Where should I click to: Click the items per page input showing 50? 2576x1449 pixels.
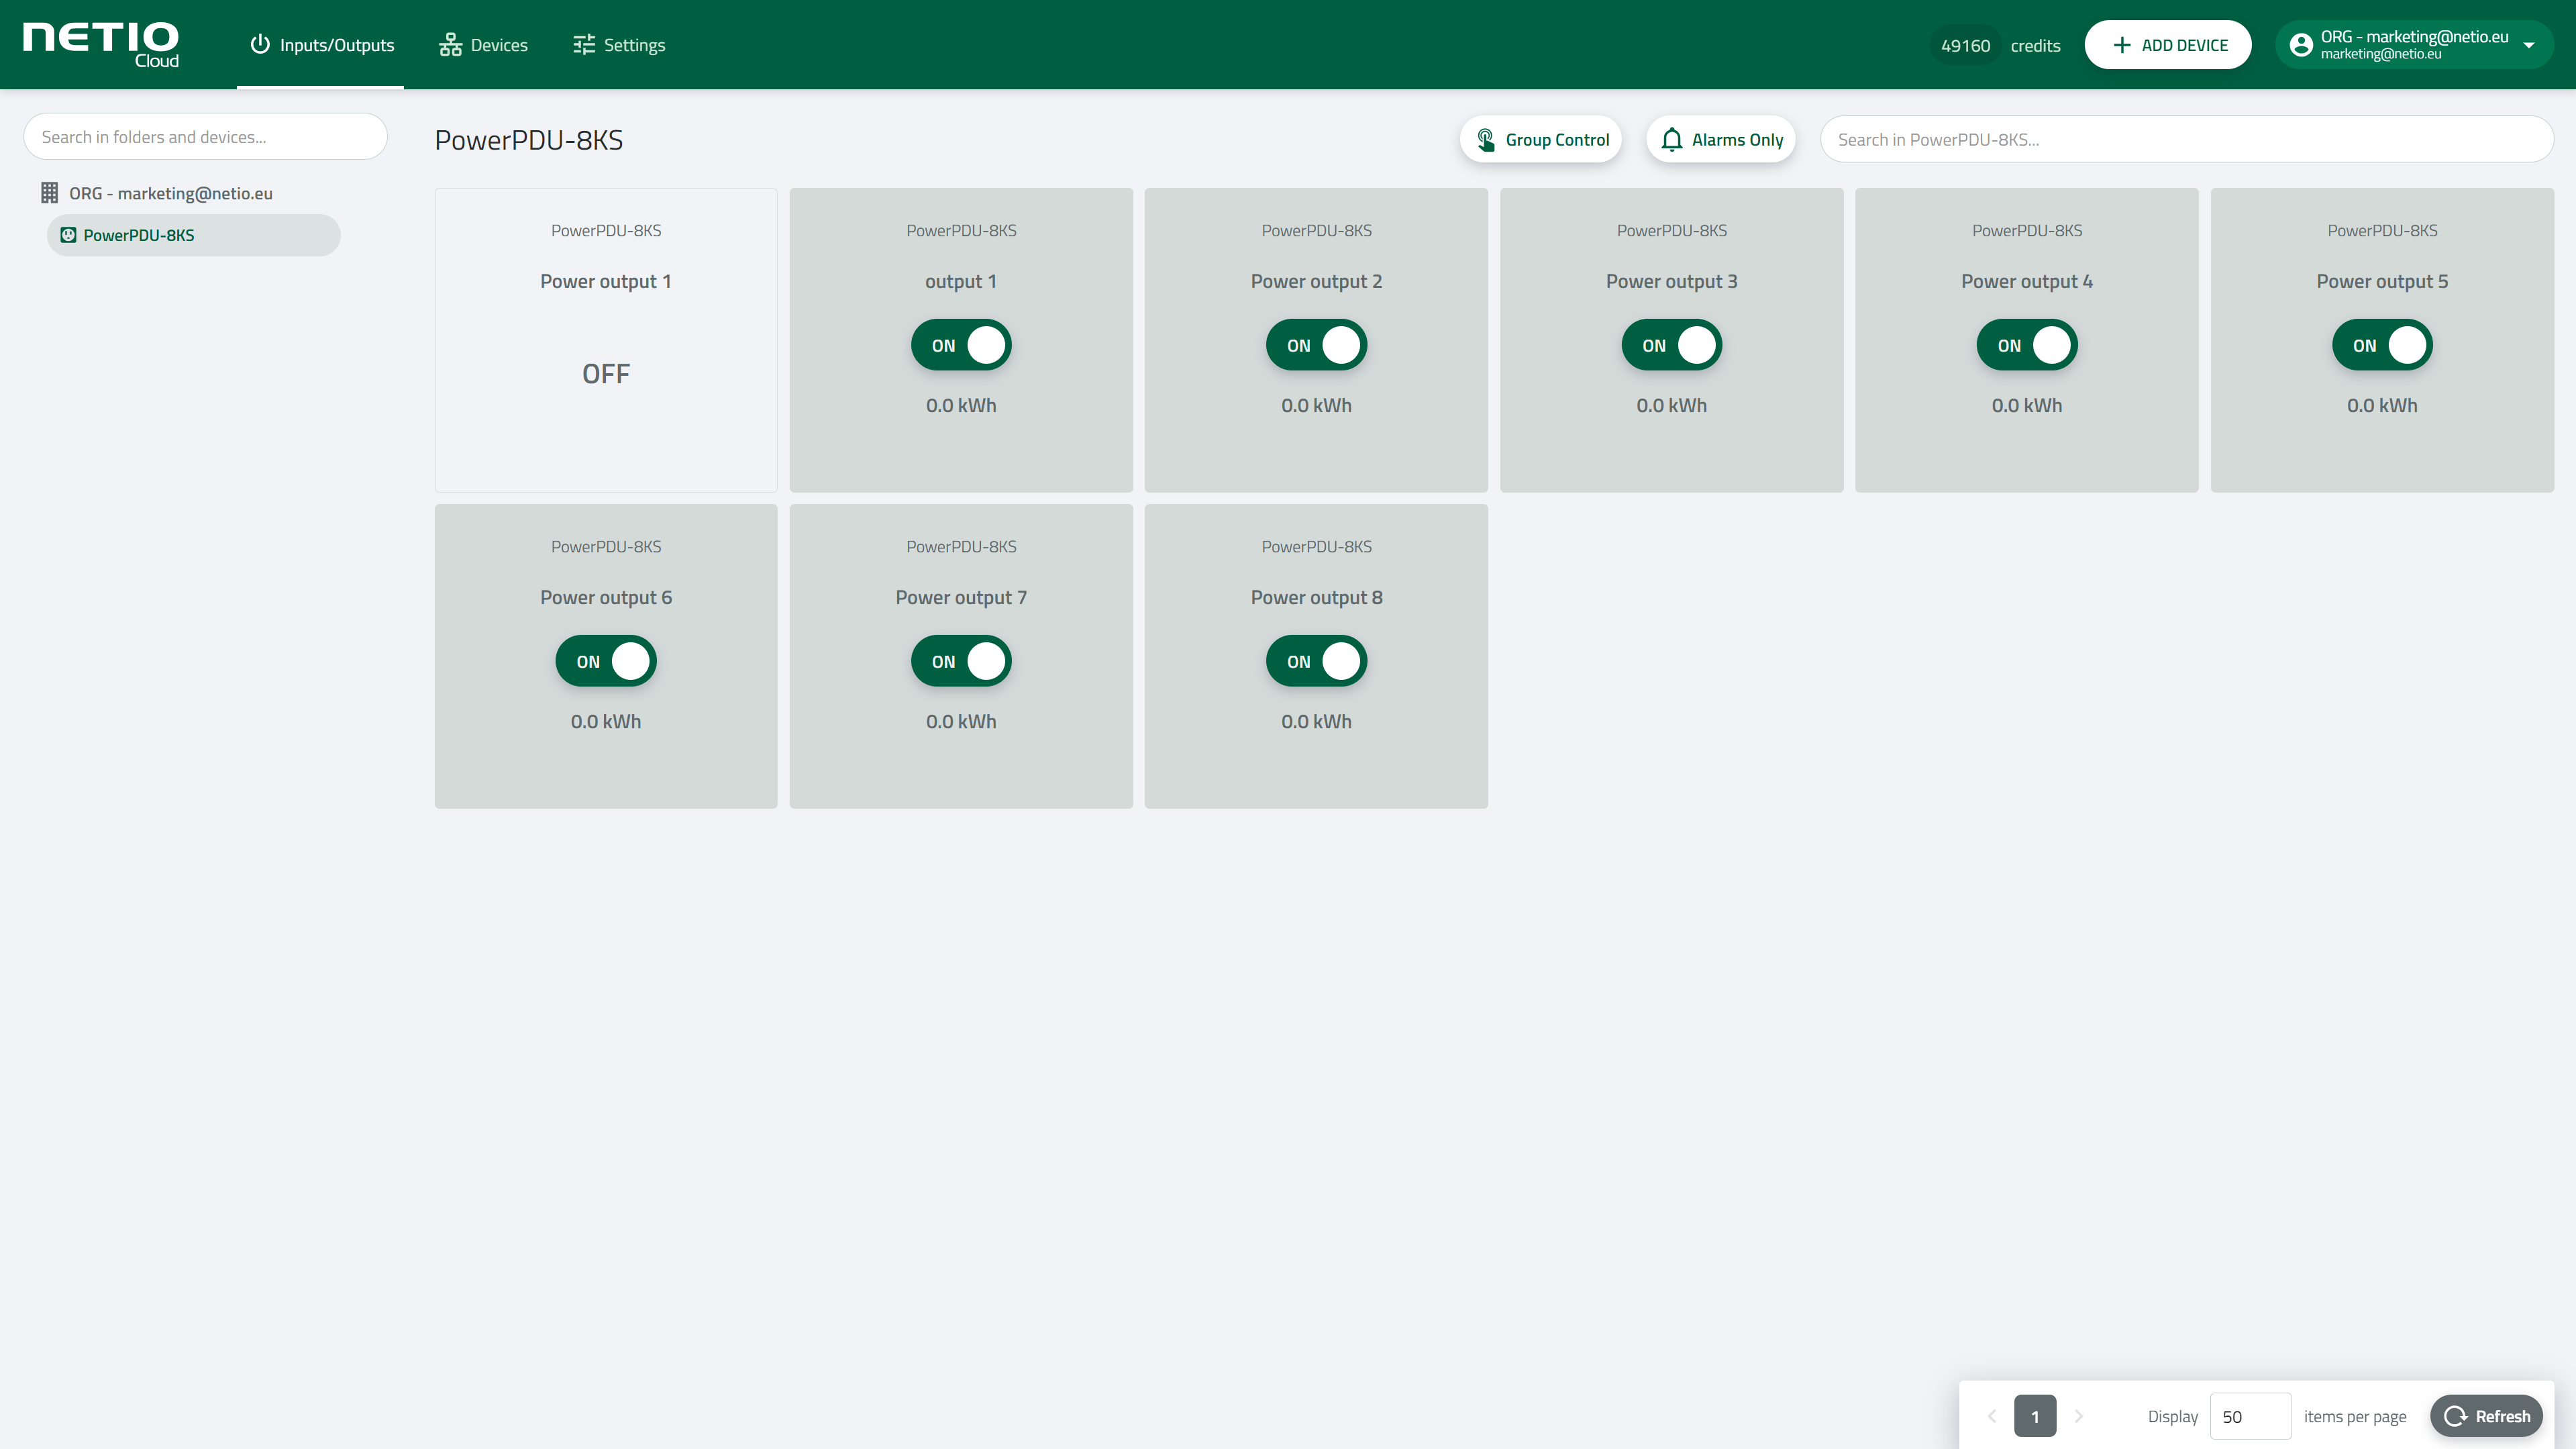[2250, 1416]
